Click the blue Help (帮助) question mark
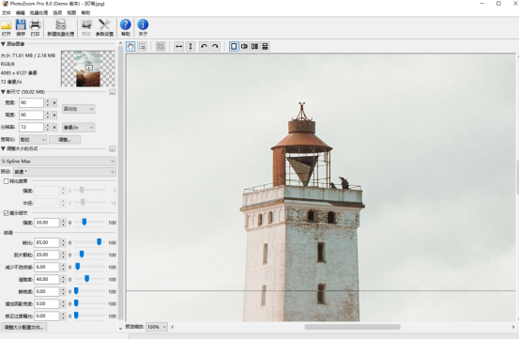Image resolution: width=519 pixels, height=339 pixels. point(126,24)
